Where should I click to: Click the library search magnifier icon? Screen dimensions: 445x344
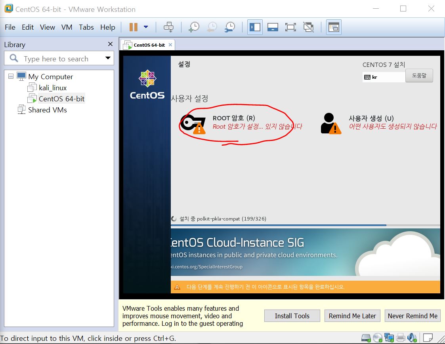click(x=13, y=58)
